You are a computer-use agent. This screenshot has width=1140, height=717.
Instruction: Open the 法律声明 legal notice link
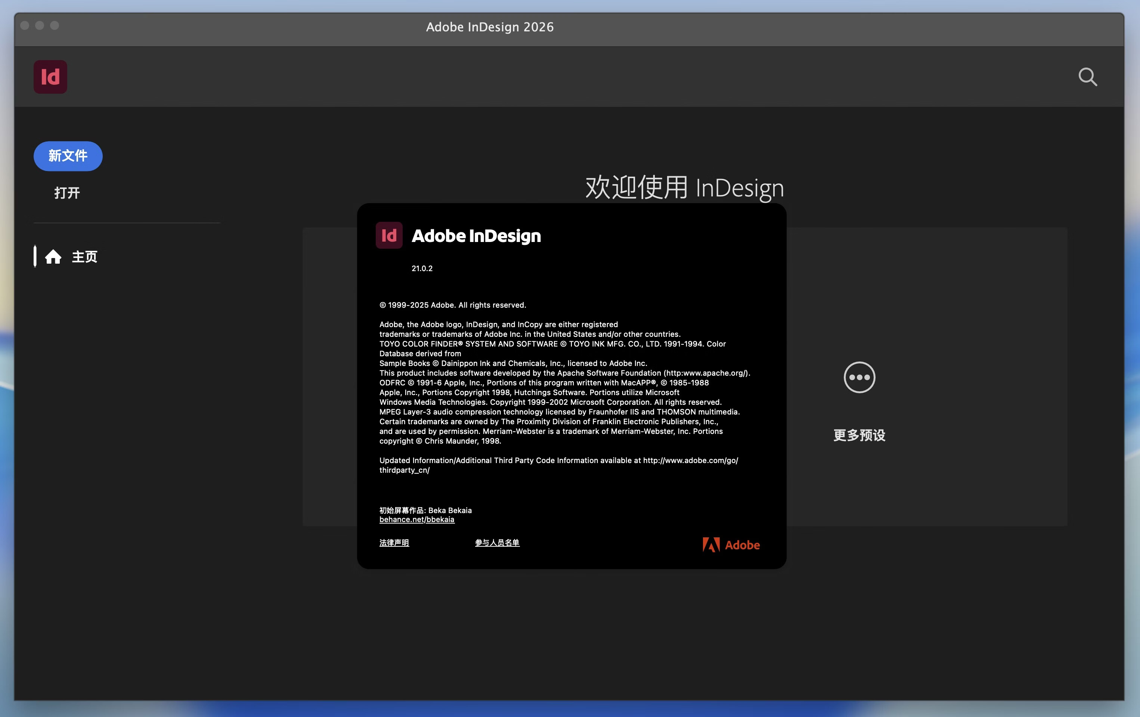394,543
